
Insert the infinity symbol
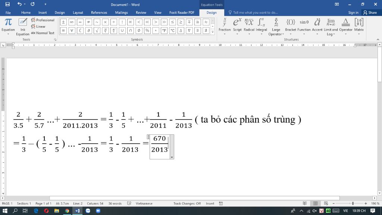tap(72, 22)
